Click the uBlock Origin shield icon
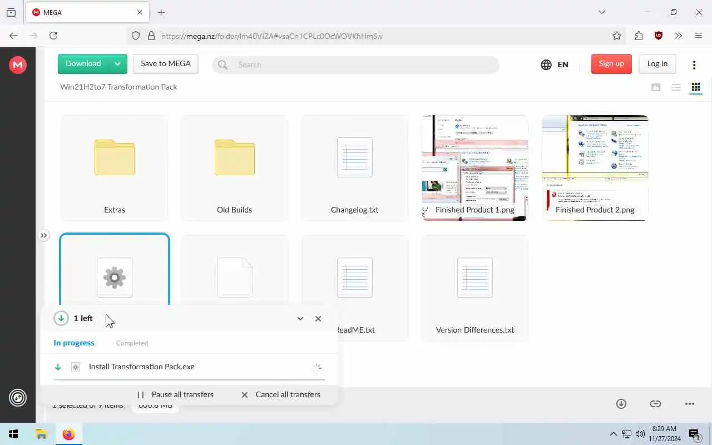Image resolution: width=712 pixels, height=445 pixels. 659,36
